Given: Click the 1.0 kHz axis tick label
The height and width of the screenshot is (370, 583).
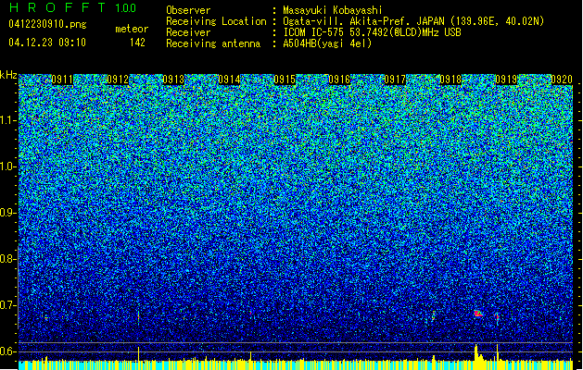Looking at the screenshot, I should [x=8, y=166].
